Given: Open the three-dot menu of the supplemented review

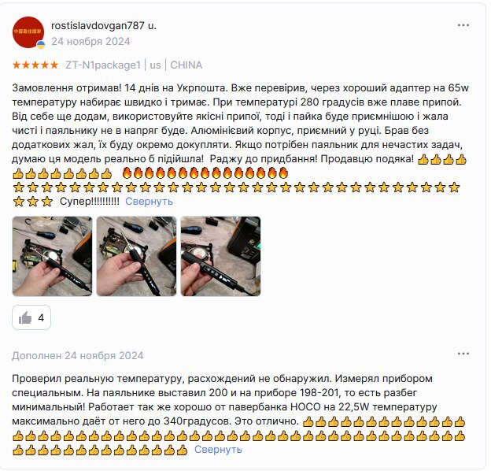Looking at the screenshot, I should click(463, 354).
